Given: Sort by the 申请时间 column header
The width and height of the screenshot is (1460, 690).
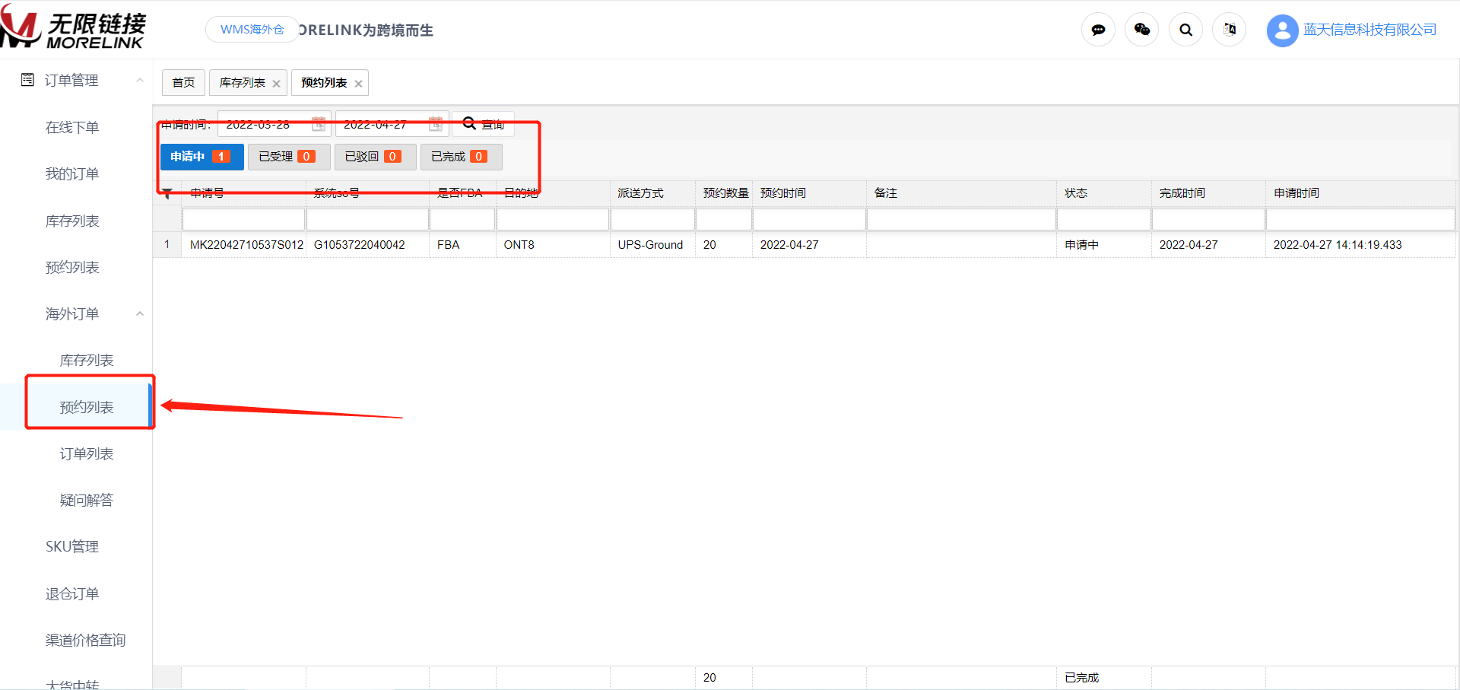Looking at the screenshot, I should (x=1360, y=193).
